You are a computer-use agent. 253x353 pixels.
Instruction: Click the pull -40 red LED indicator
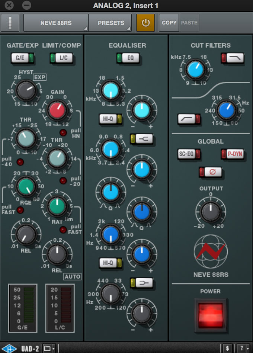tap(20, 162)
